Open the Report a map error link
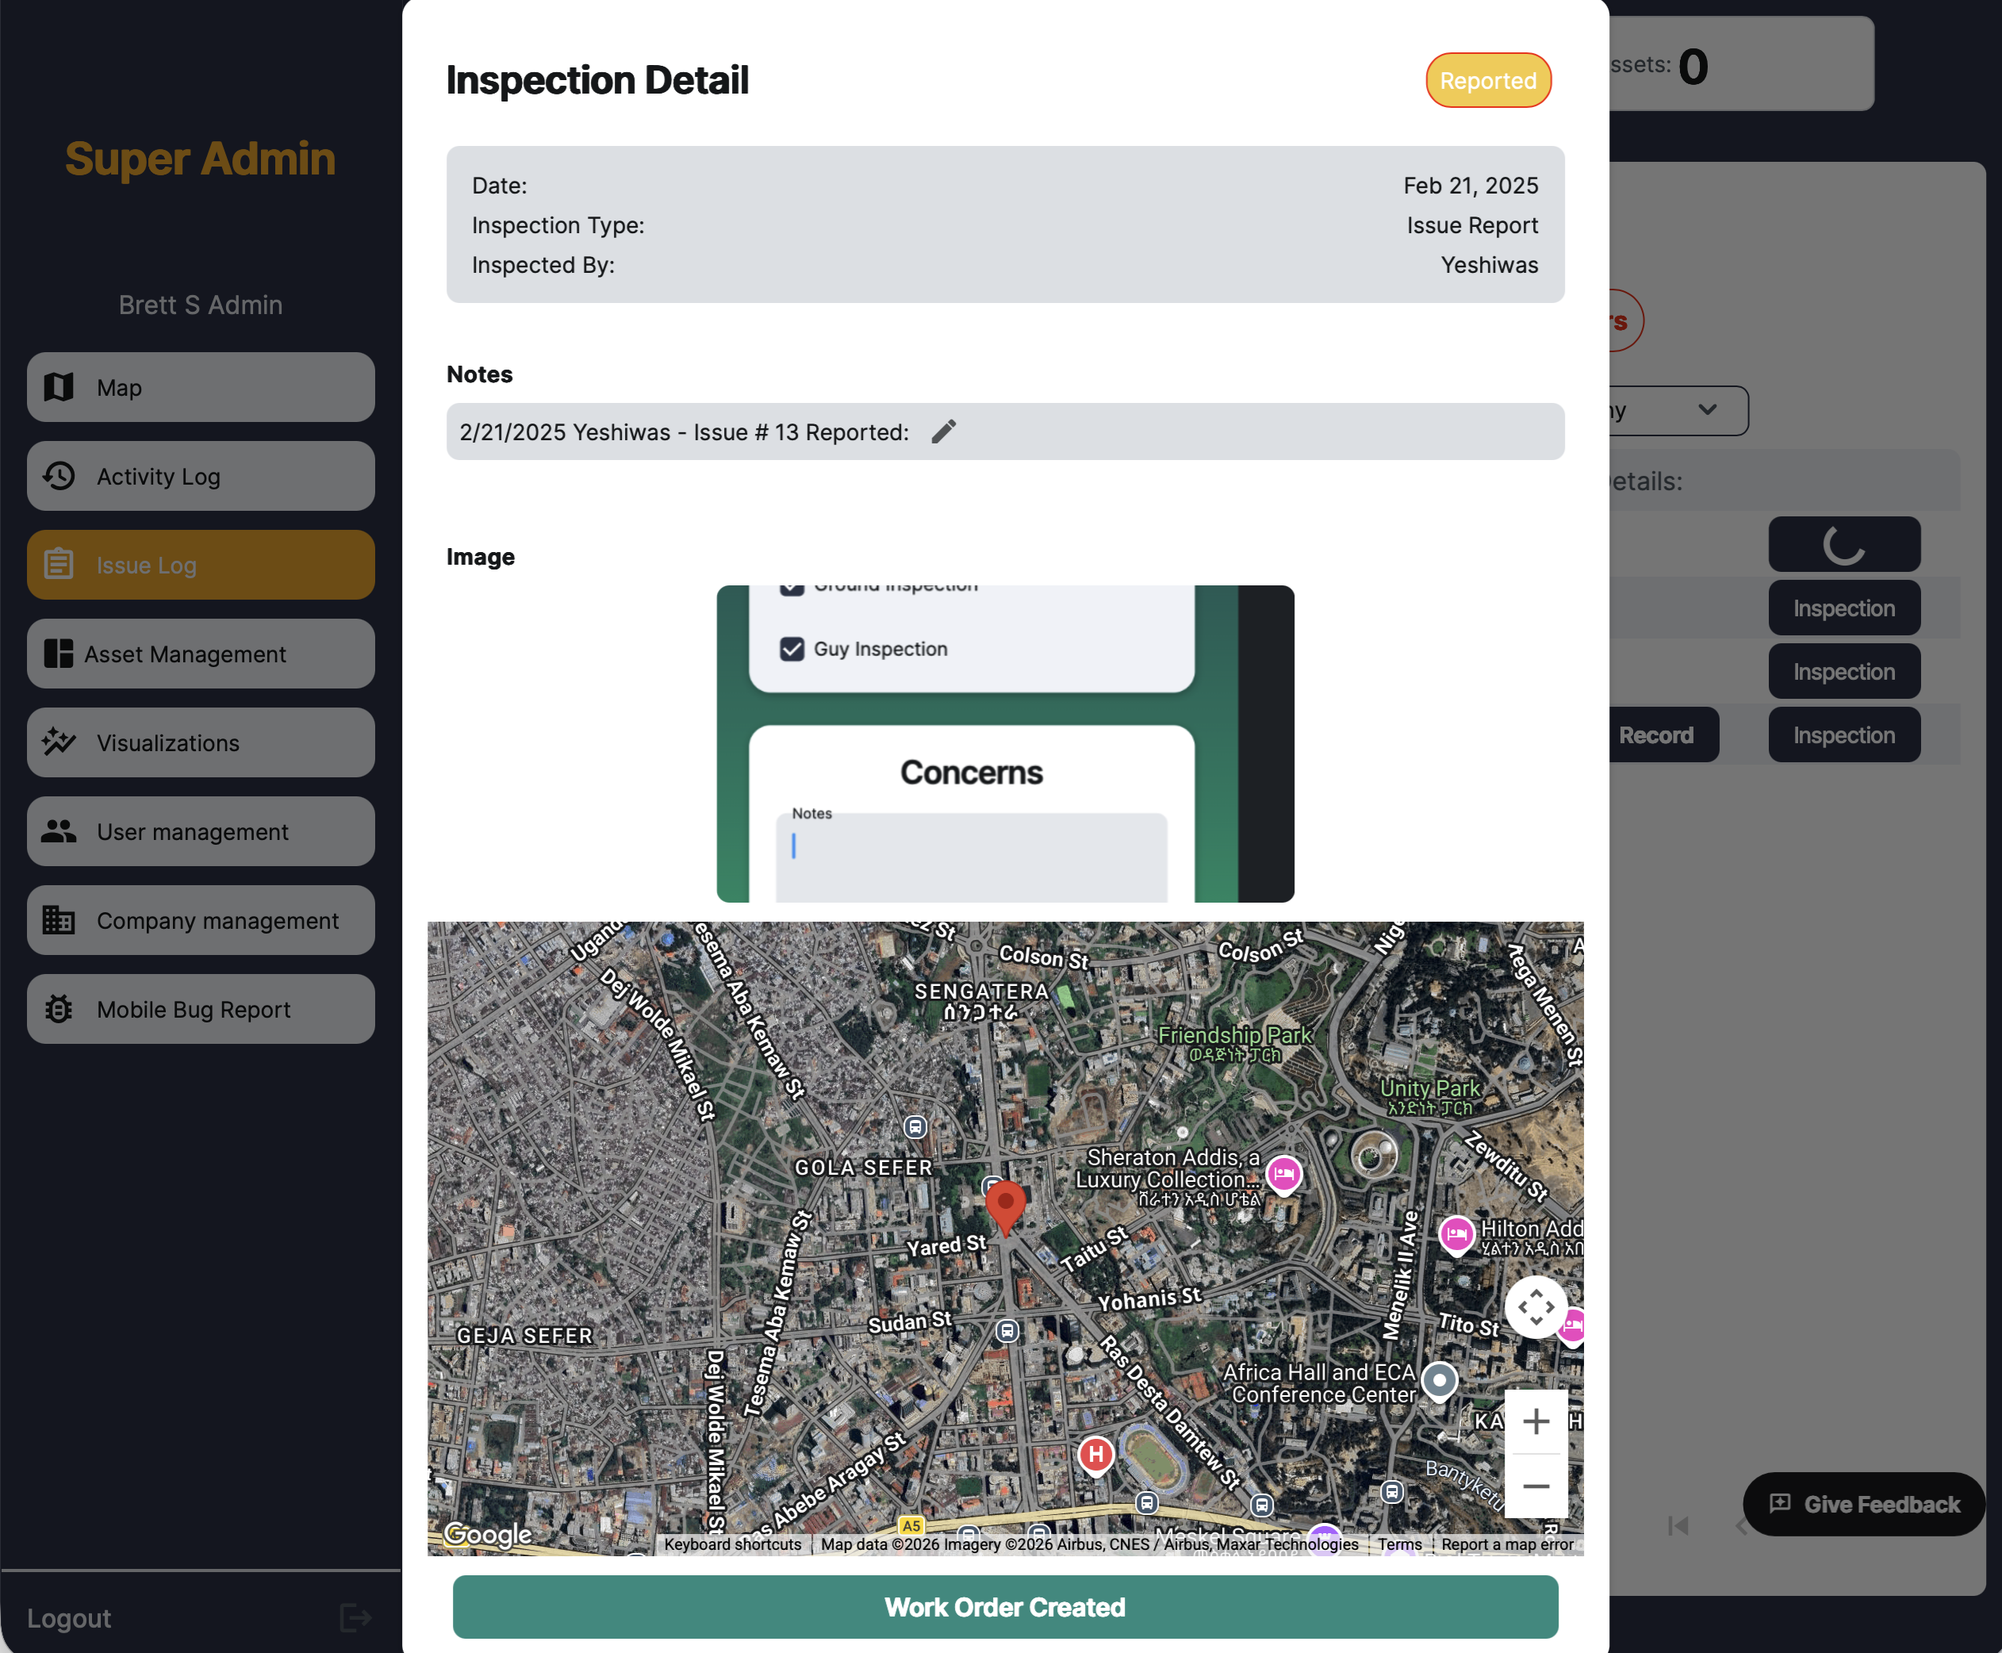Image resolution: width=2002 pixels, height=1653 pixels. click(x=1507, y=1544)
